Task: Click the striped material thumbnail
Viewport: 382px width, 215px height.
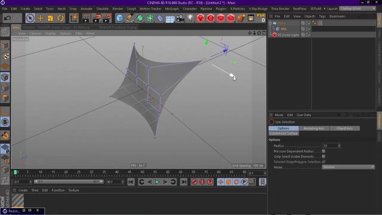Action: (x=18, y=200)
